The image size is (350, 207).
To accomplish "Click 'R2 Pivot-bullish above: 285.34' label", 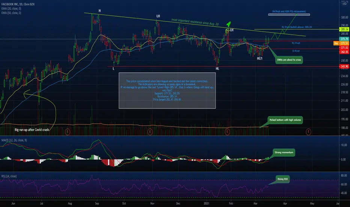I will pos(297,27).
